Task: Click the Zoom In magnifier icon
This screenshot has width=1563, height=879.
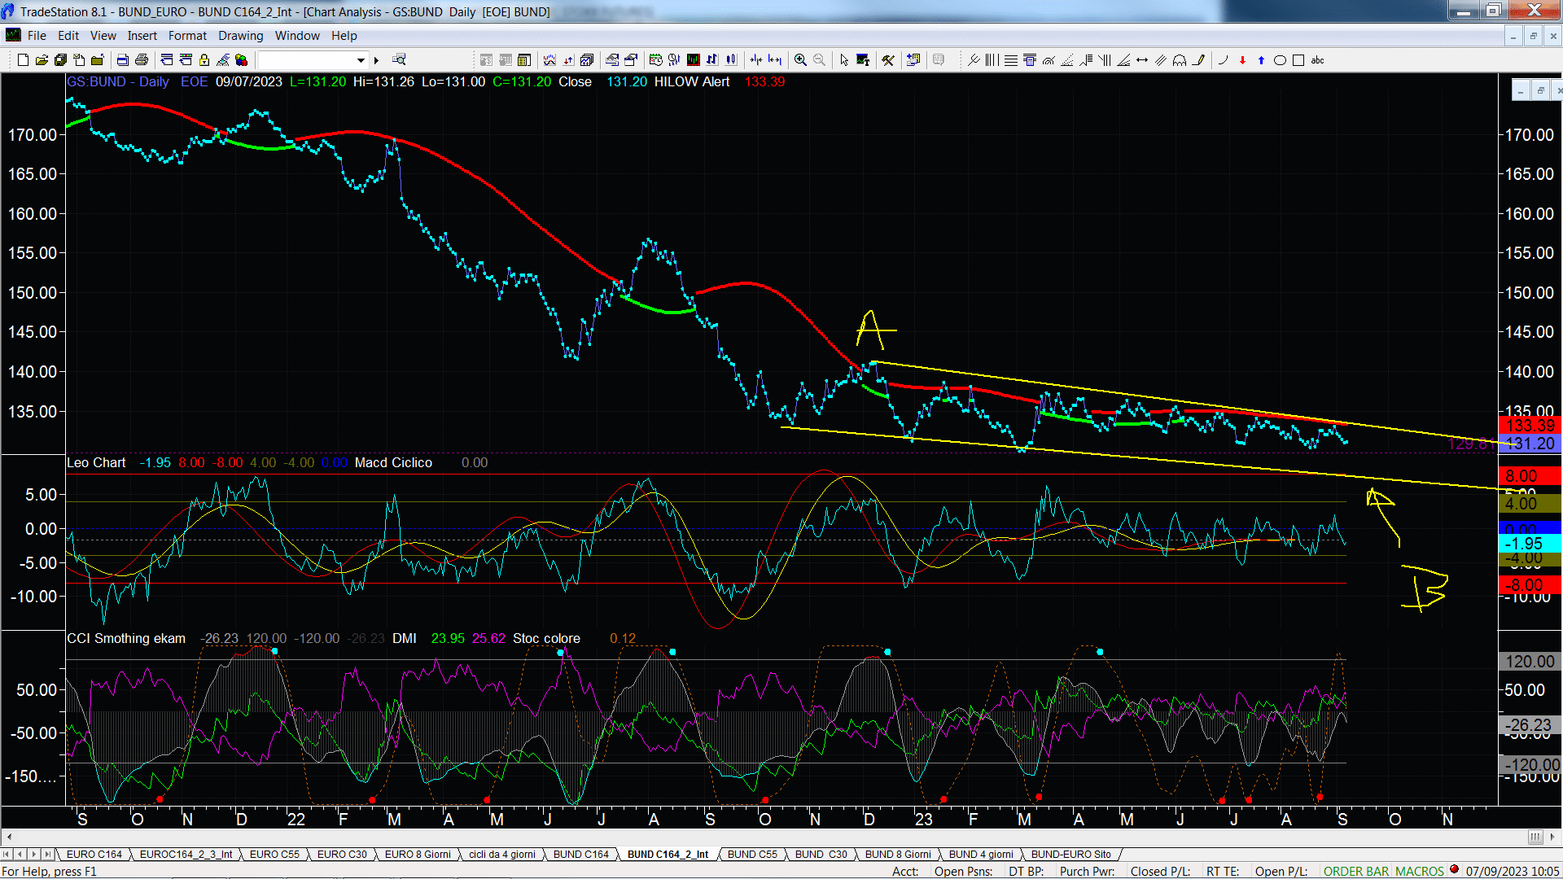Action: pos(800,60)
